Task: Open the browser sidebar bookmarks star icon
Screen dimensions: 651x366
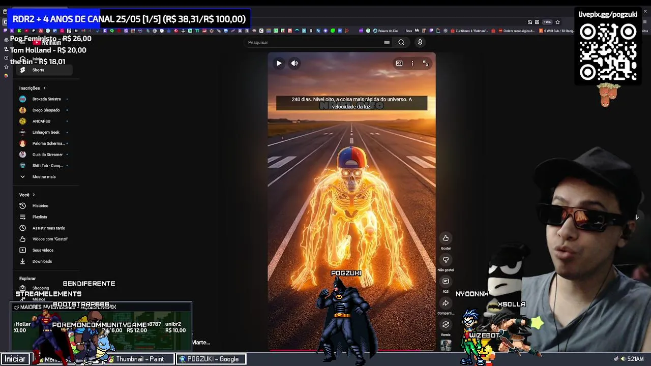Action: click(6, 67)
